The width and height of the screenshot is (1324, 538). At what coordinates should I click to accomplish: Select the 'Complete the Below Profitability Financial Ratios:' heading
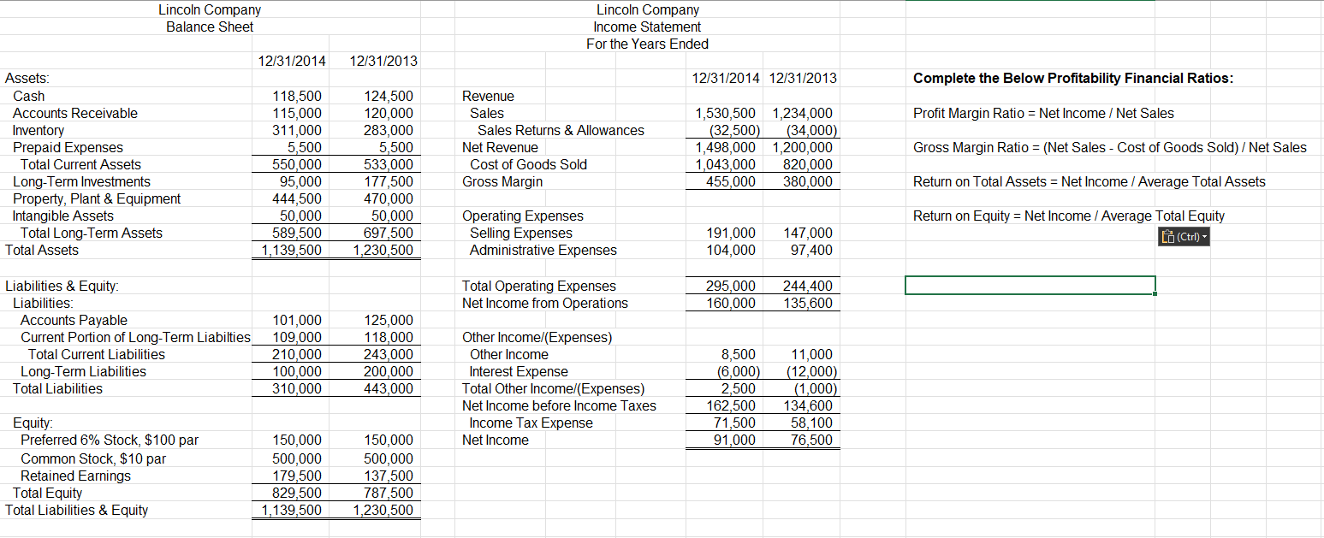tap(1073, 78)
